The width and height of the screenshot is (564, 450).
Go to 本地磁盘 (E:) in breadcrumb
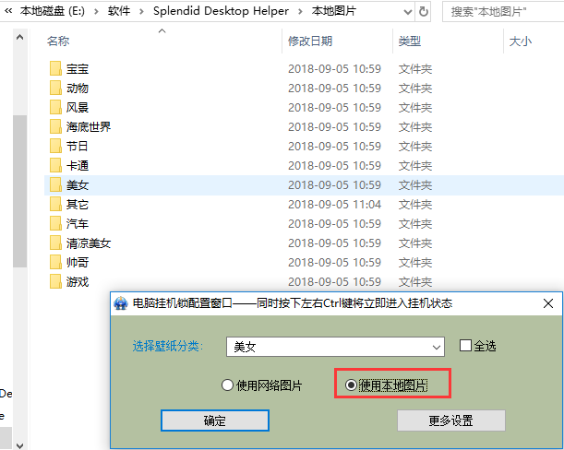click(x=53, y=11)
